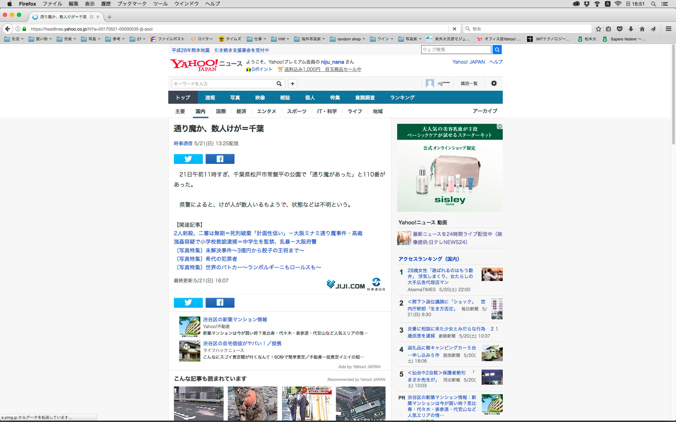Share article via Facebook button under headline
Screen dimensions: 676x422
pyautogui.click(x=220, y=159)
